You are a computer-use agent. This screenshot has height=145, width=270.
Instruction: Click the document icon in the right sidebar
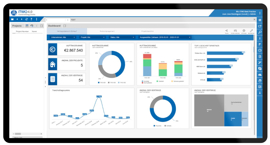click(260, 56)
